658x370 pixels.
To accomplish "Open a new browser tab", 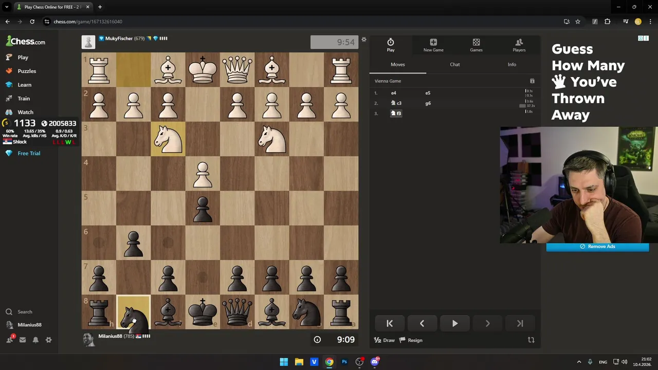I will point(100,7).
